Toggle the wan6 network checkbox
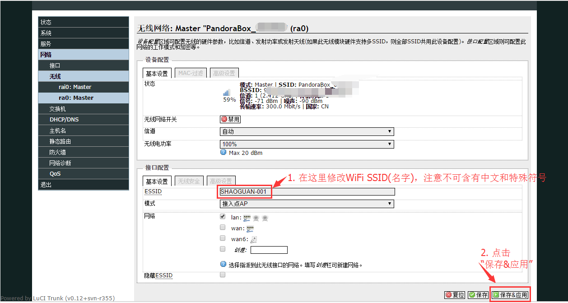 coord(223,238)
